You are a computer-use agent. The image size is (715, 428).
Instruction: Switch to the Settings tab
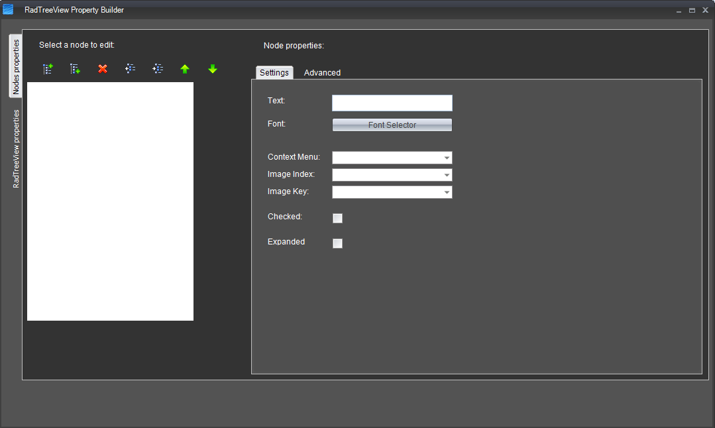tap(274, 72)
